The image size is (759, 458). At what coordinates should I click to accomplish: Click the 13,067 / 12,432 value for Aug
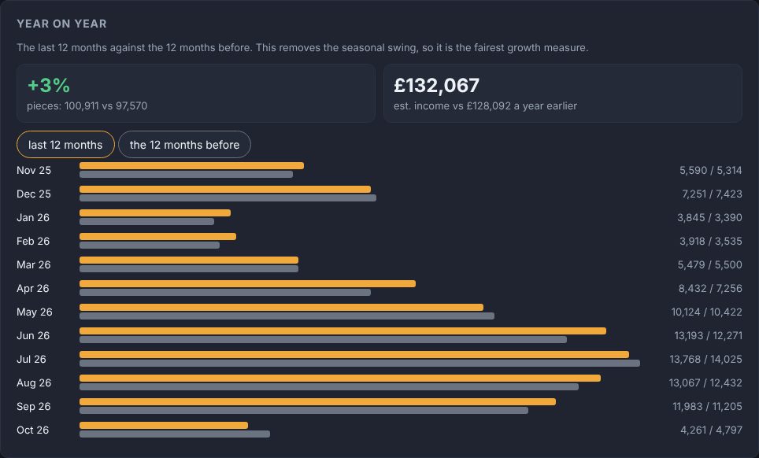[705, 382]
